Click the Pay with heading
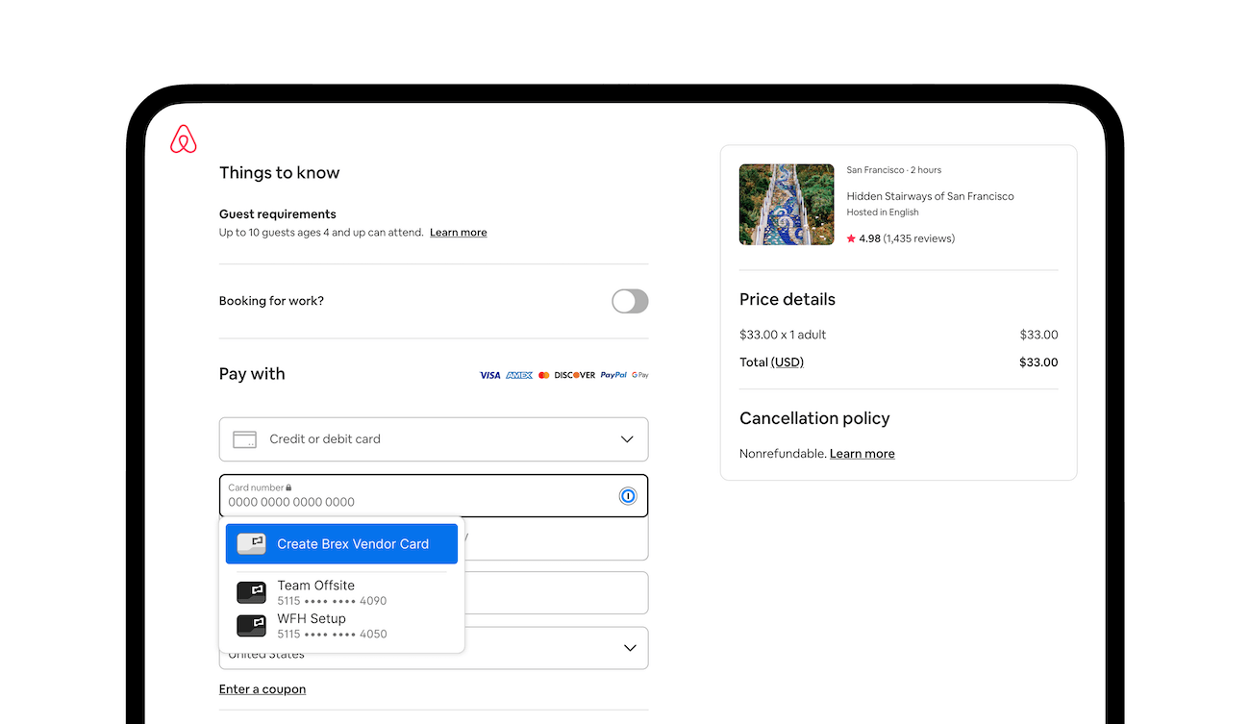This screenshot has width=1250, height=724. tap(252, 374)
